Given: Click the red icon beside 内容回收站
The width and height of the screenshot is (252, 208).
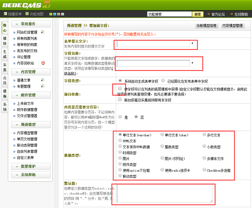Looking at the screenshot, I should [x=43, y=63].
